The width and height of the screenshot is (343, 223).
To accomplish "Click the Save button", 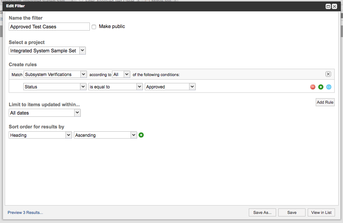I will [x=292, y=212].
